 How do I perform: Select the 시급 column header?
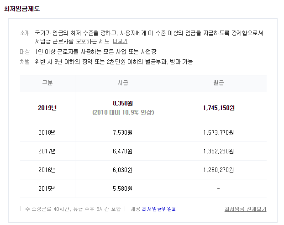coord(123,83)
